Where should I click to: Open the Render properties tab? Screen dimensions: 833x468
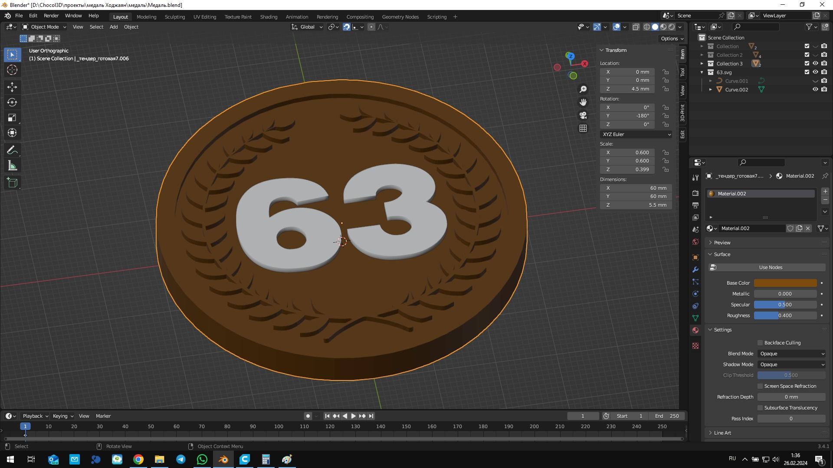pyautogui.click(x=695, y=193)
